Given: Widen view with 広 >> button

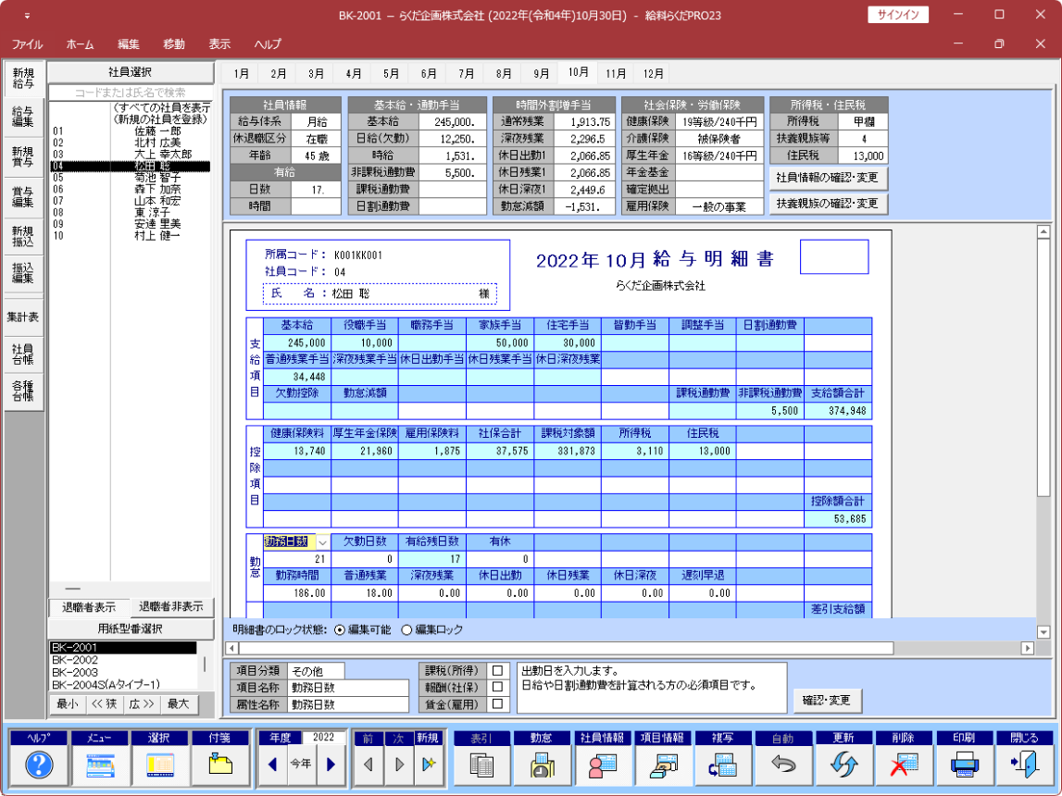Looking at the screenshot, I should click(x=142, y=704).
